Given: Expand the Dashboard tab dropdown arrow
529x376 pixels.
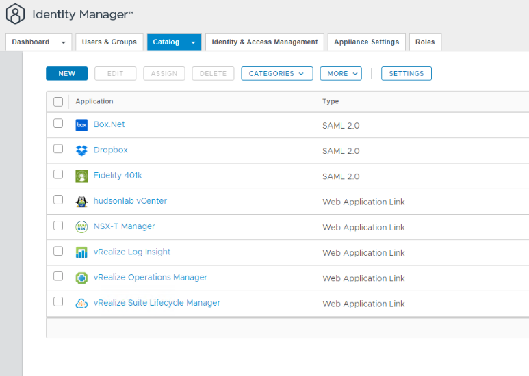Looking at the screenshot, I should [63, 42].
